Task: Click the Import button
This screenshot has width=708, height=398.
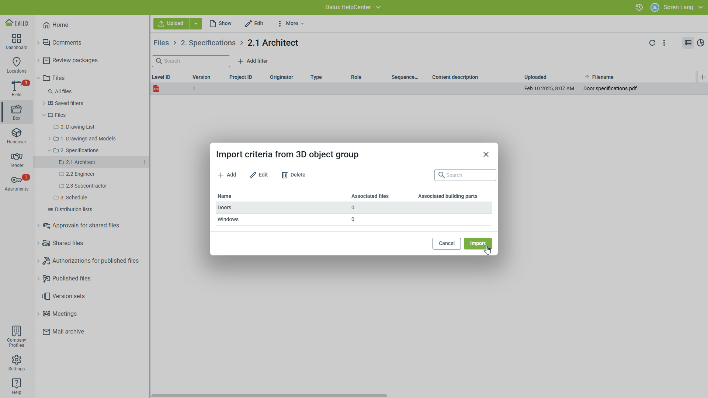Action: click(478, 244)
